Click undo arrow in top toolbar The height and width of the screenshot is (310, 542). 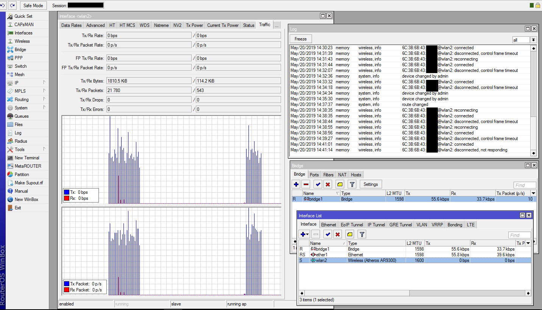click(x=3, y=5)
